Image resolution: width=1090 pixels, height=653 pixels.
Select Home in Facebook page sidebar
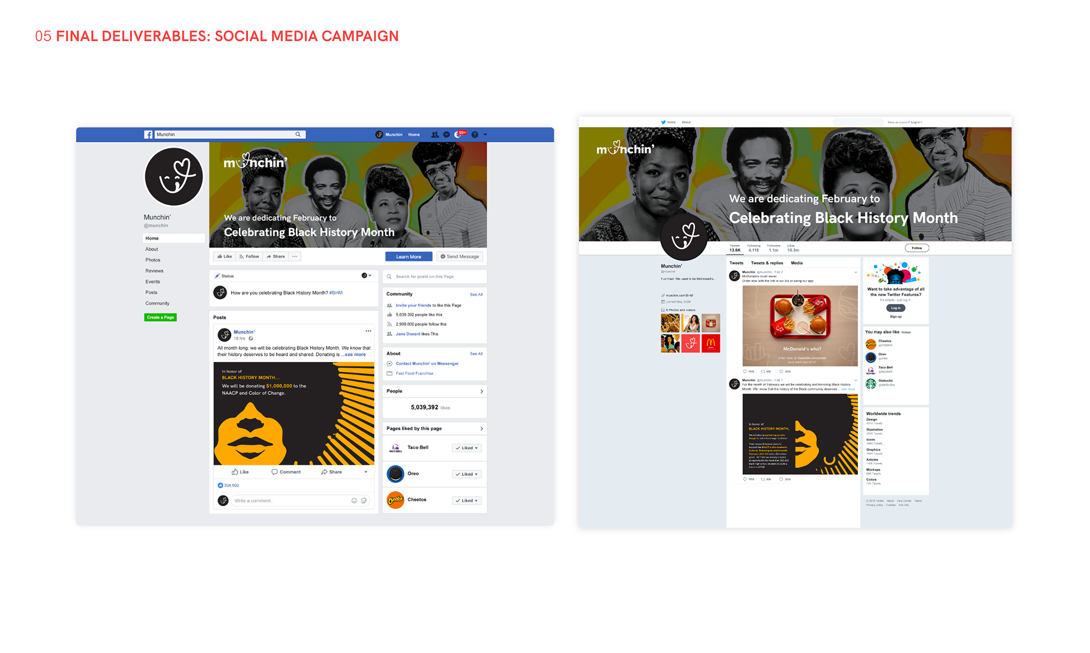[174, 238]
